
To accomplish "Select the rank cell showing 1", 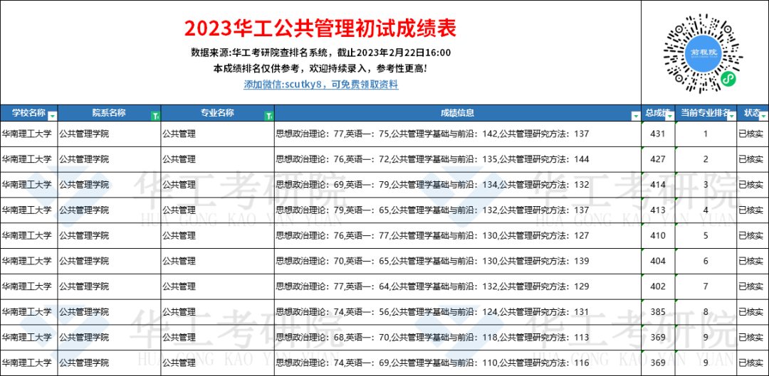I will coord(706,134).
